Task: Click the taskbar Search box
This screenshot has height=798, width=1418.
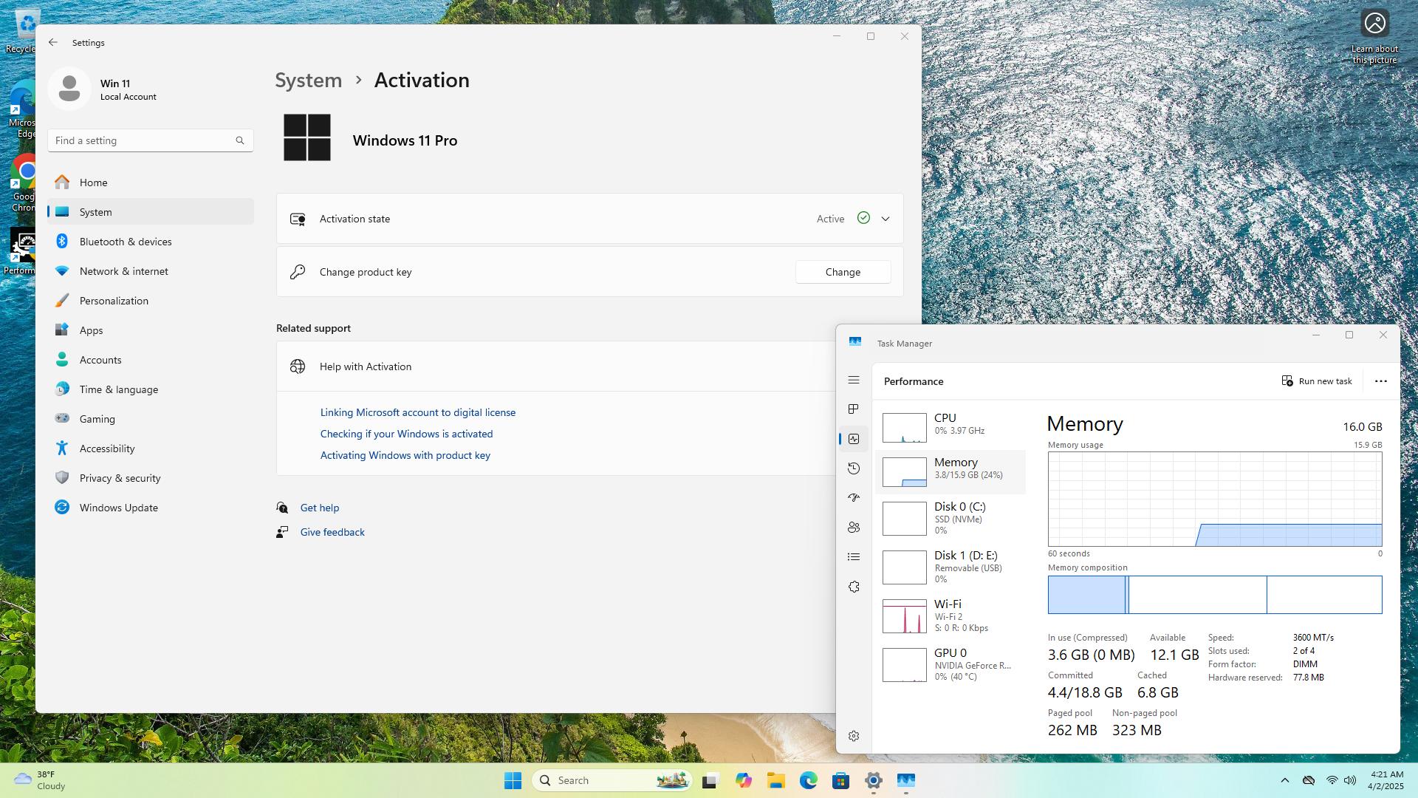Action: click(612, 780)
